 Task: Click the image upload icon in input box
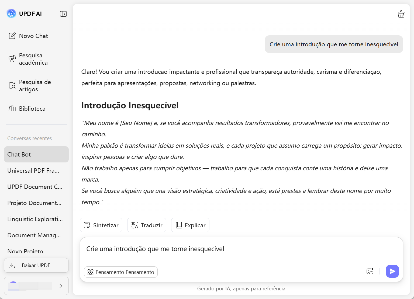click(370, 271)
